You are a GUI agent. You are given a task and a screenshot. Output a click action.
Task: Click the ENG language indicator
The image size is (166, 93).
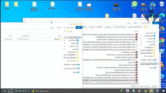tap(16, 91)
